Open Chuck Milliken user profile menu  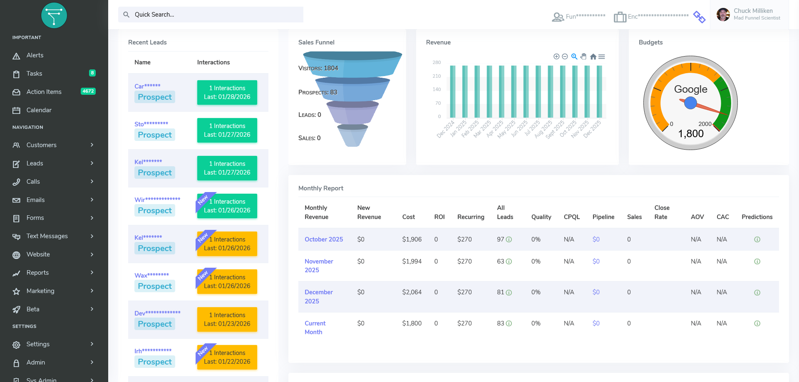(749, 14)
